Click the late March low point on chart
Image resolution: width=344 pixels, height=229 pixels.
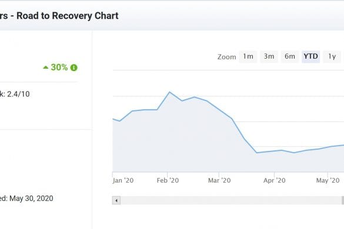256,153
